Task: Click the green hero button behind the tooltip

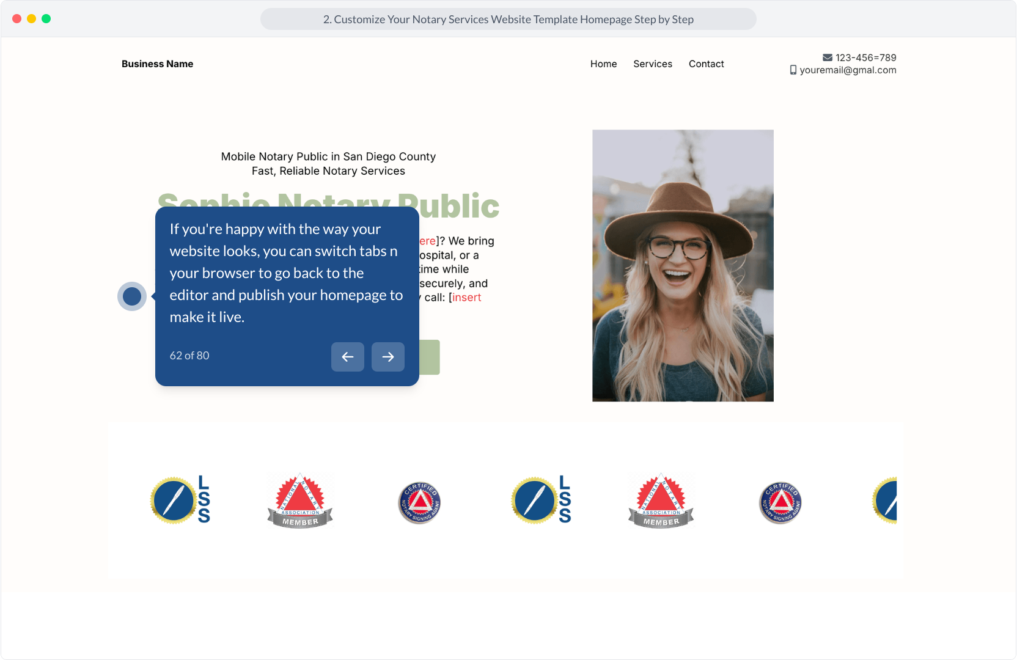Action: click(x=430, y=357)
